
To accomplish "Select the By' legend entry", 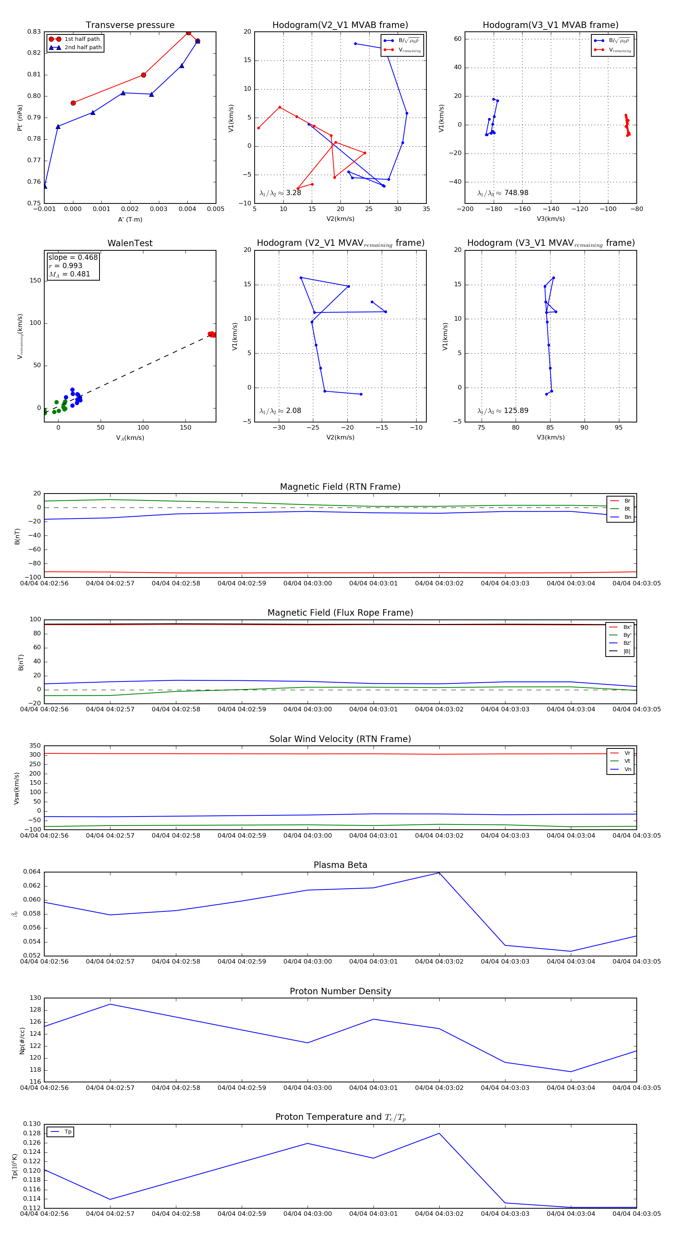I will coord(620,635).
